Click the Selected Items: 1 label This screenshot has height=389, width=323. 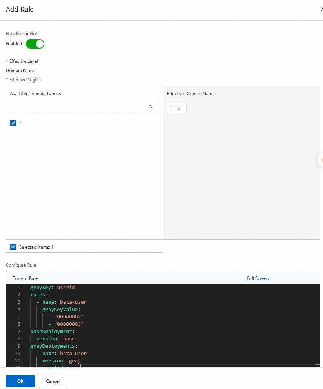point(36,247)
